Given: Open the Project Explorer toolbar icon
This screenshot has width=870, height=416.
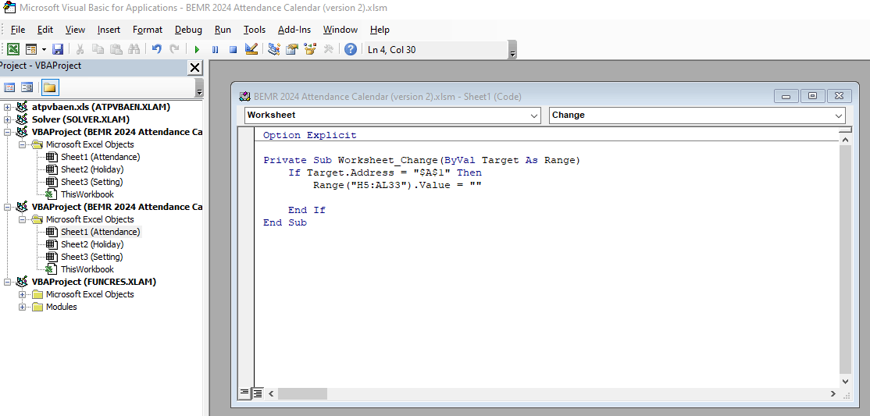Looking at the screenshot, I should 273,49.
